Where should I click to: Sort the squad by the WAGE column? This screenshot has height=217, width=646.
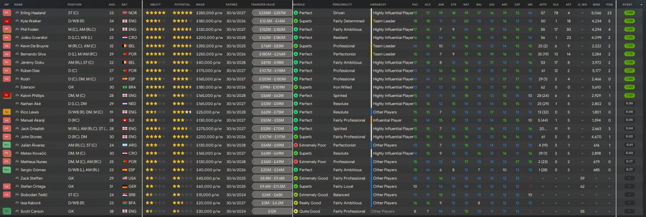pyautogui.click(x=200, y=4)
